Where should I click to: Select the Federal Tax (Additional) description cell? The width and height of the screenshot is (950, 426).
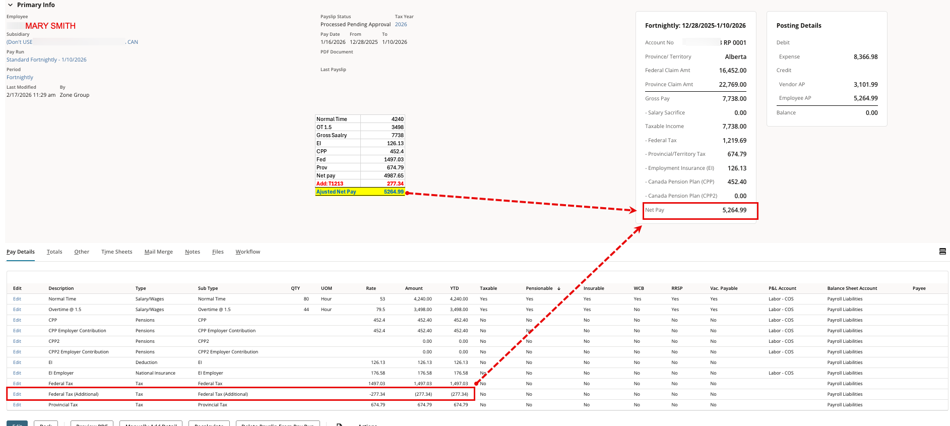coord(74,394)
